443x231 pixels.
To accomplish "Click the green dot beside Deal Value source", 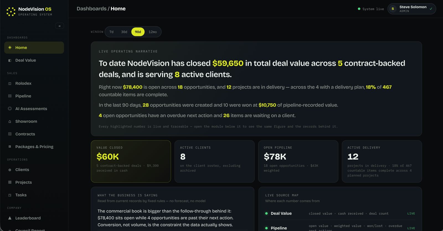I will coord(266,214).
